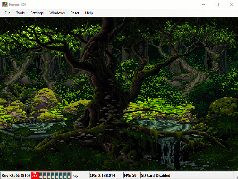Toggle the fourth DIP switch
This screenshot has width=238, height=179.
53,175
